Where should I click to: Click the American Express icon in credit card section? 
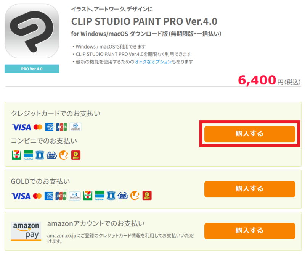(x=49, y=127)
